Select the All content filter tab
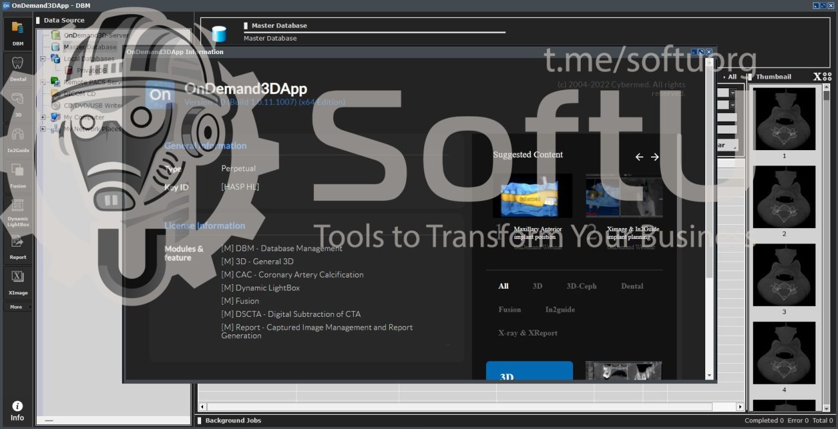 (x=503, y=286)
